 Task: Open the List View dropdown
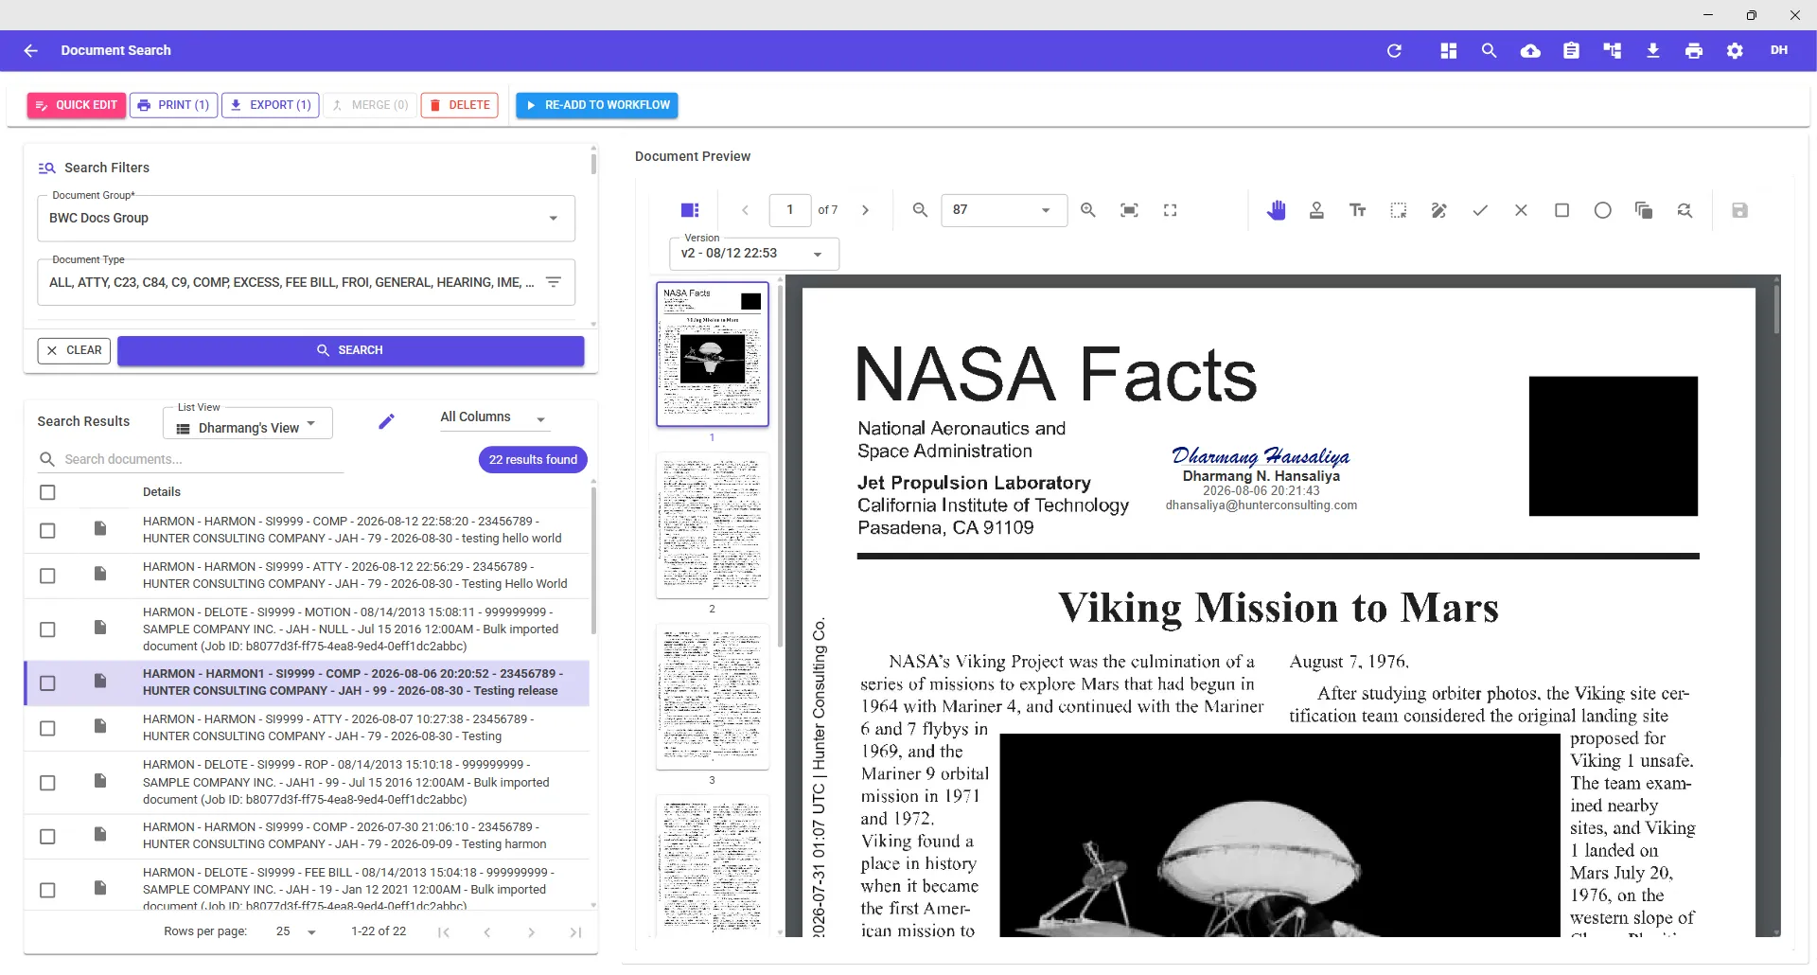pos(248,424)
